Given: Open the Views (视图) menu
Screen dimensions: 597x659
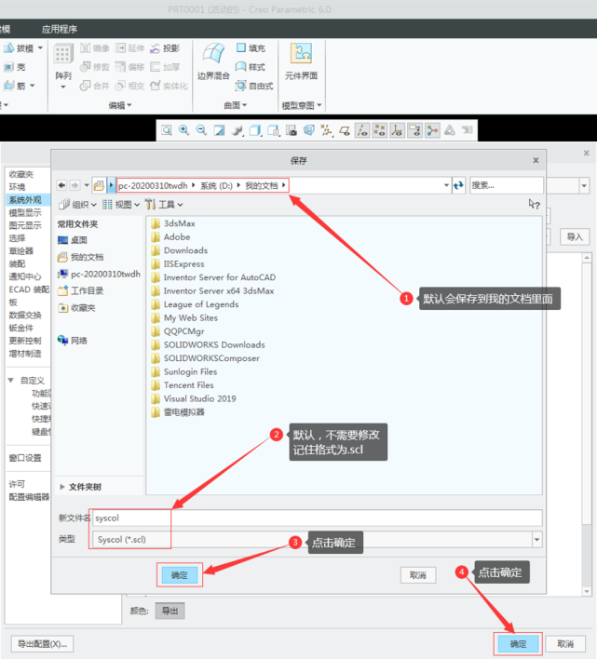Looking at the screenshot, I should point(121,205).
